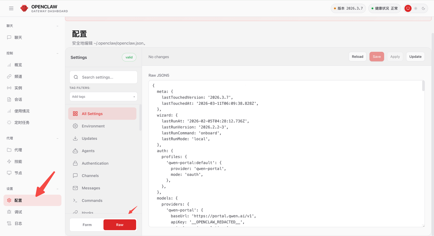The width and height of the screenshot is (434, 236).
Task: Open the 调试 debug page
Action: click(18, 212)
